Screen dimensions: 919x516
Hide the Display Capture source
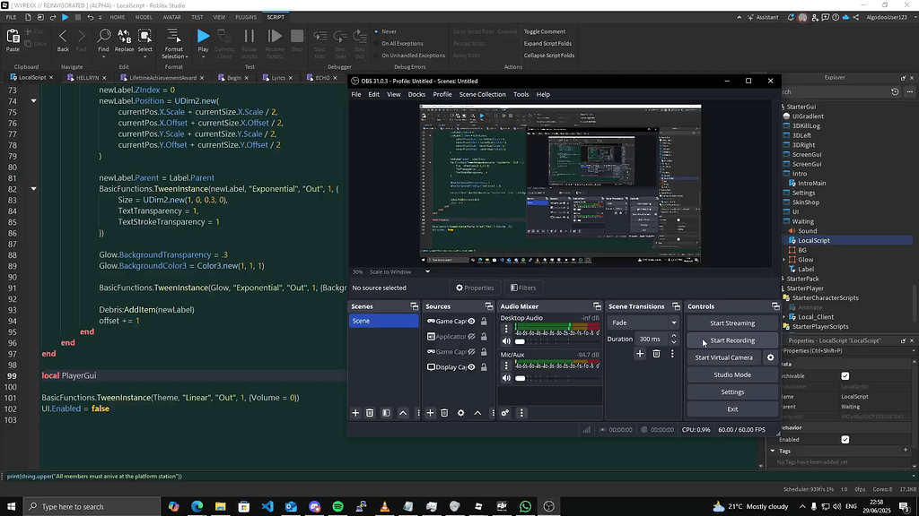470,366
